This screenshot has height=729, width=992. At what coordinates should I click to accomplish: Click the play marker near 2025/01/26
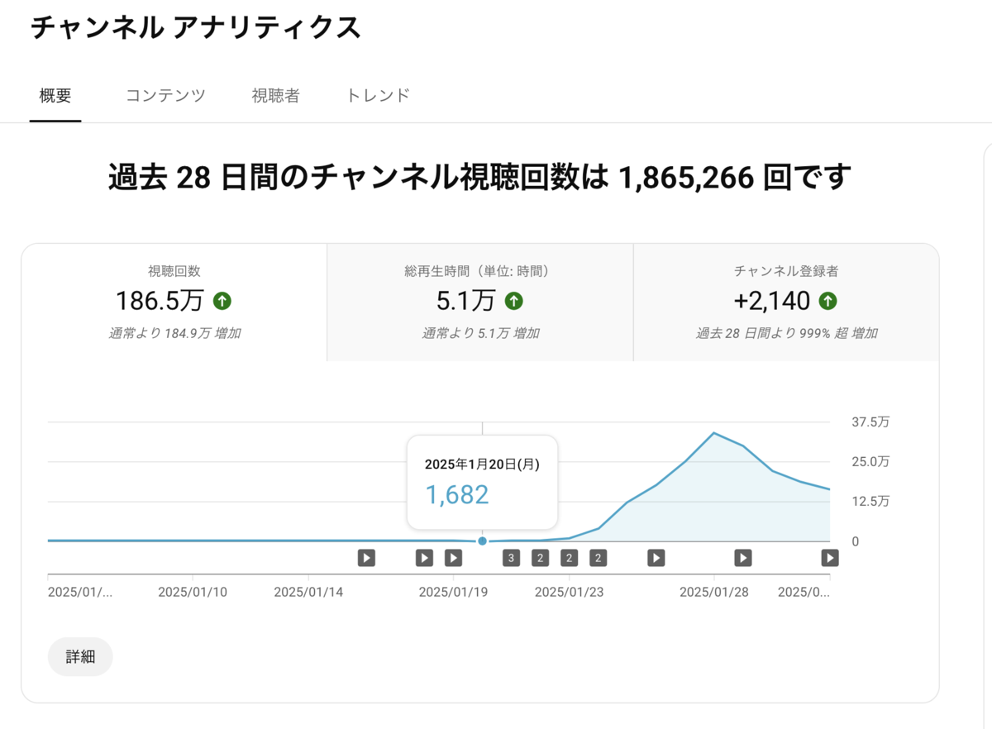(x=656, y=558)
